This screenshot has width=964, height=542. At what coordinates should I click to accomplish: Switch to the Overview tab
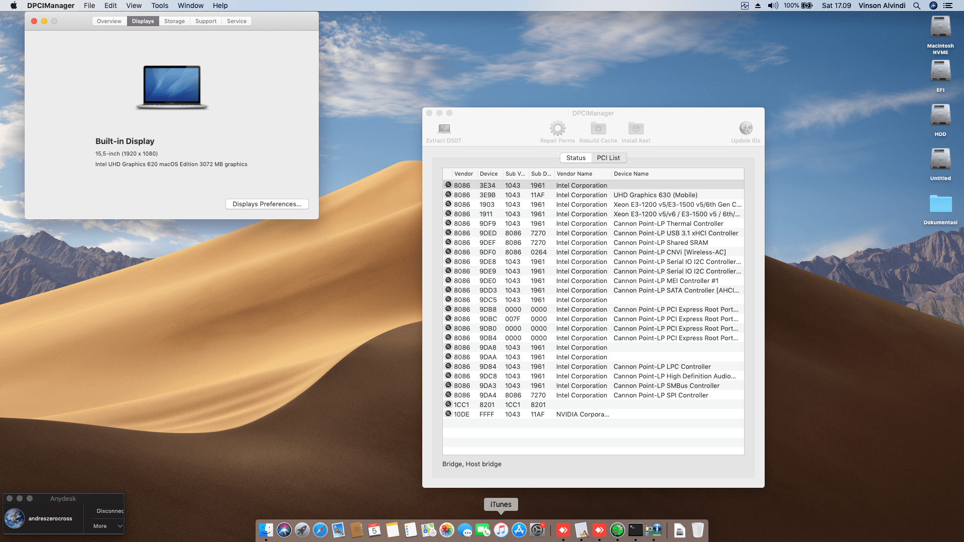click(109, 21)
